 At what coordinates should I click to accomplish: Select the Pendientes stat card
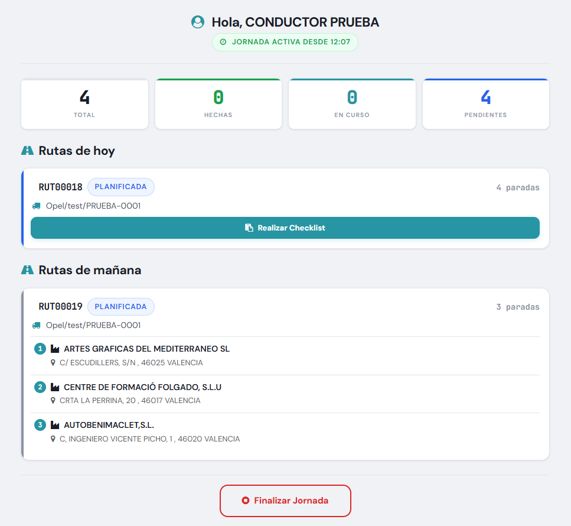[485, 104]
